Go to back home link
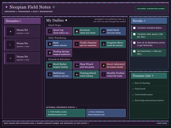This screenshot has width=171, height=128. point(161,123)
